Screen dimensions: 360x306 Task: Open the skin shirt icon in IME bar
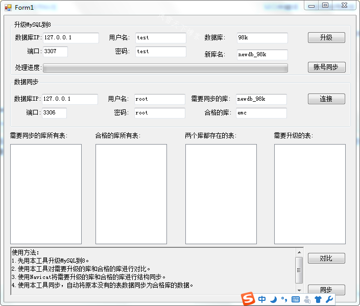click(x=318, y=299)
